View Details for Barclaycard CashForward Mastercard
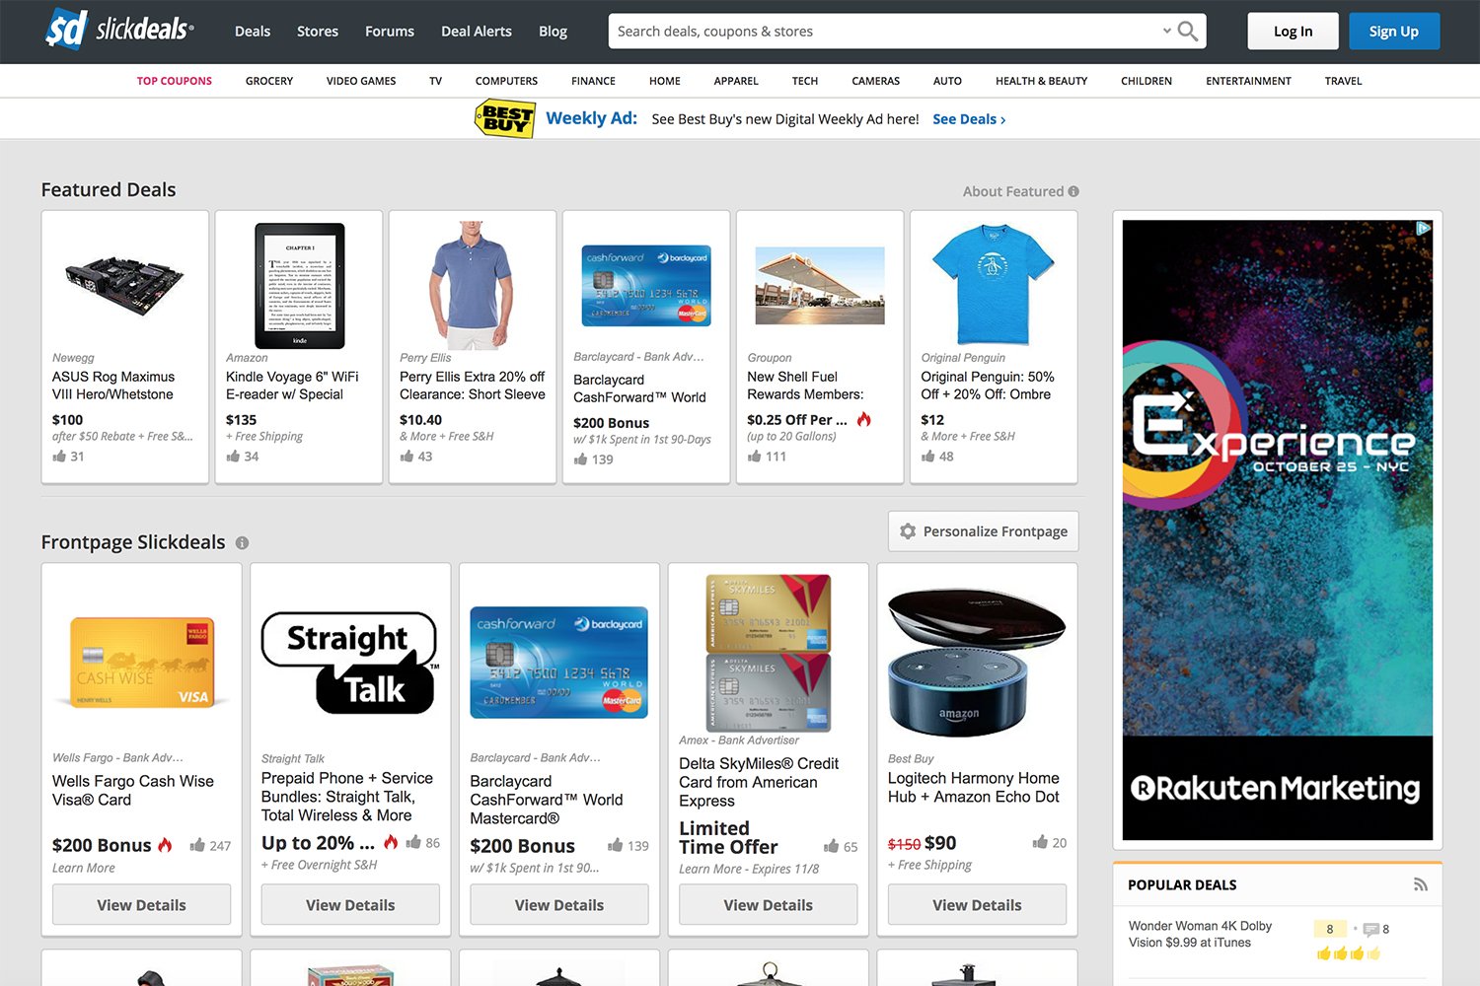This screenshot has height=986, width=1480. click(x=559, y=905)
